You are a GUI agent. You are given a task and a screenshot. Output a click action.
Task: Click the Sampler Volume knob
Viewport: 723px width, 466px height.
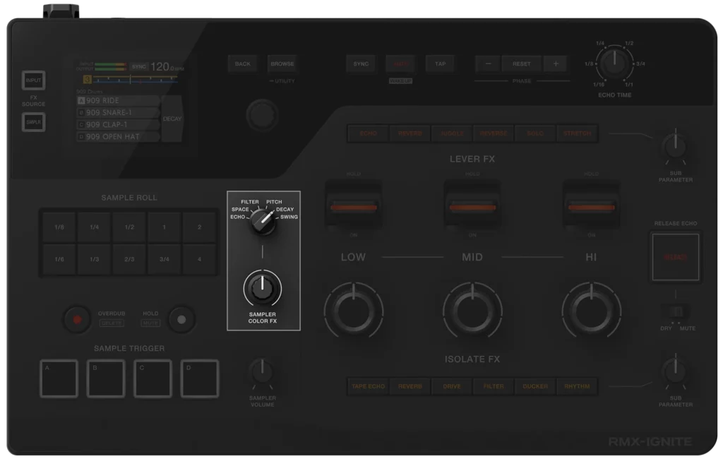pos(262,372)
